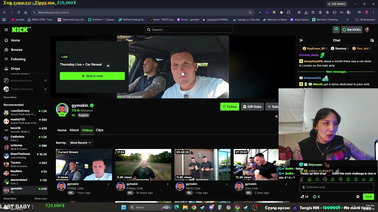This screenshot has width=378, height=212.
Task: Collapse the chat panel
Action: [301, 40]
